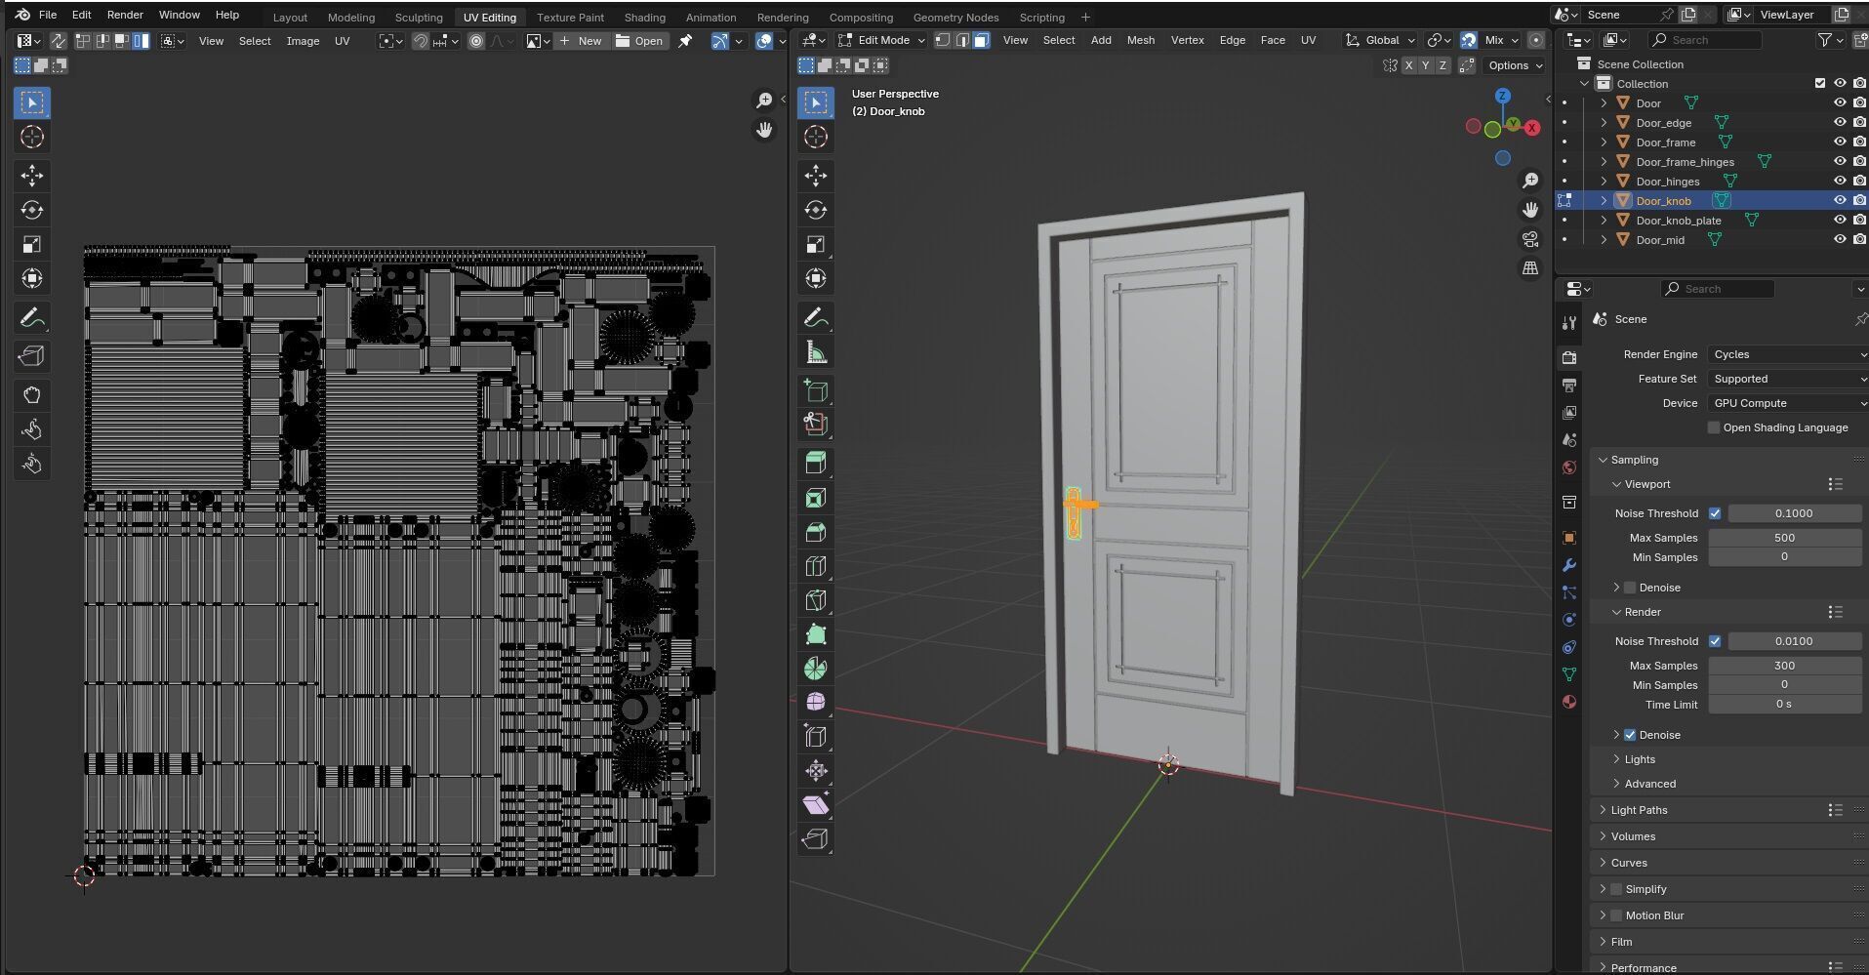Viewport: 1869px width, 975px height.
Task: Select the UV editor Rip Region tool
Action: tap(32, 357)
